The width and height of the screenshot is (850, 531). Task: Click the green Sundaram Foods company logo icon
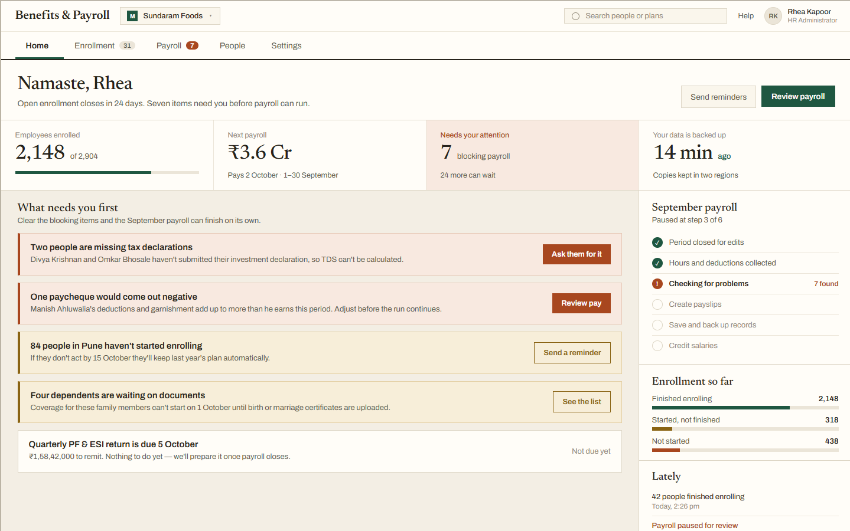132,16
